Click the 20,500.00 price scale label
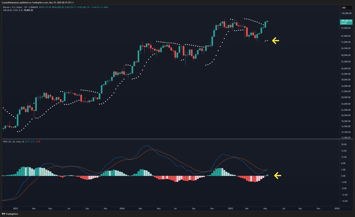The image size is (355, 217). tap(346, 115)
